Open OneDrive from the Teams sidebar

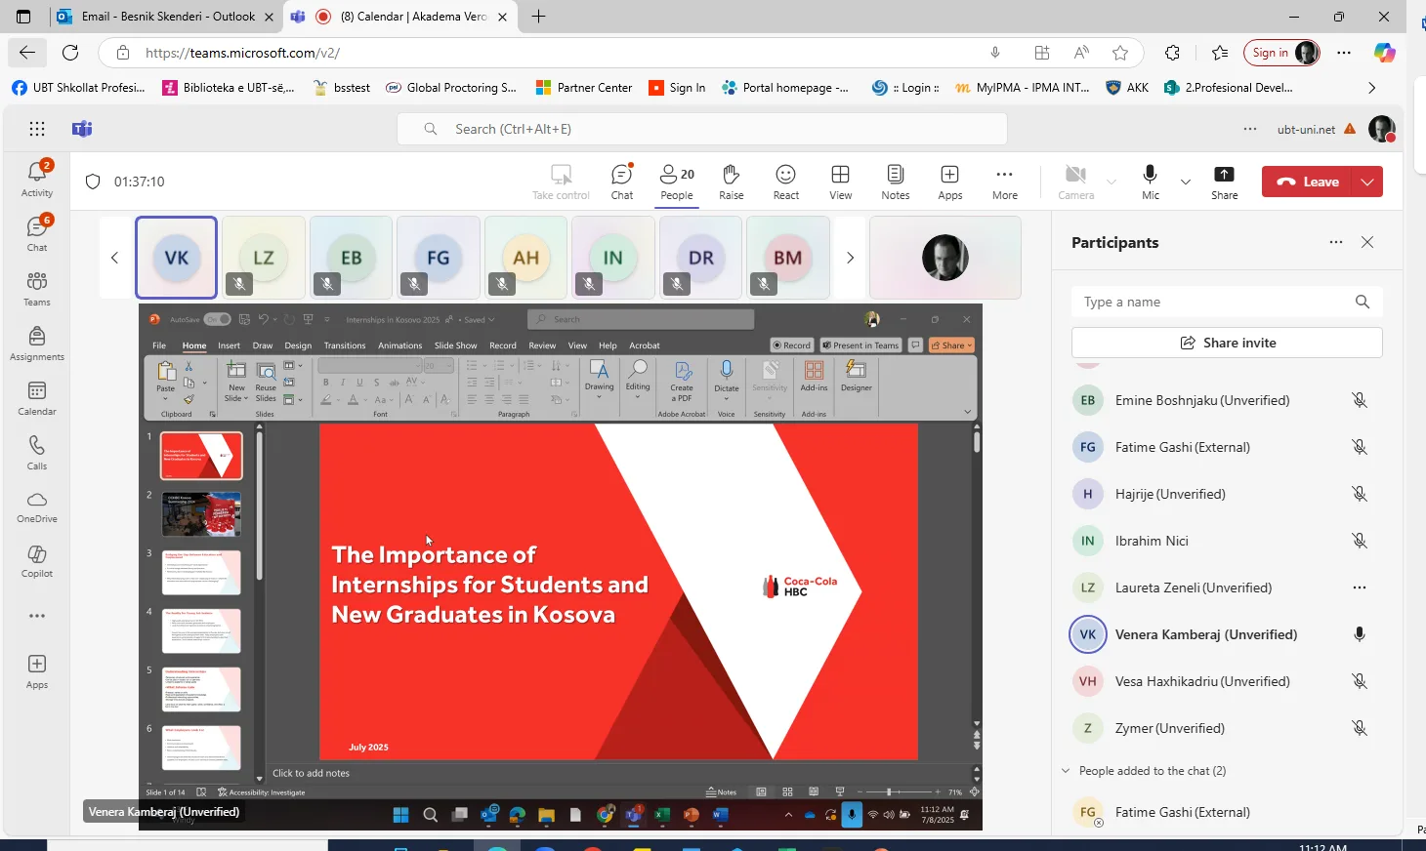coord(37,506)
